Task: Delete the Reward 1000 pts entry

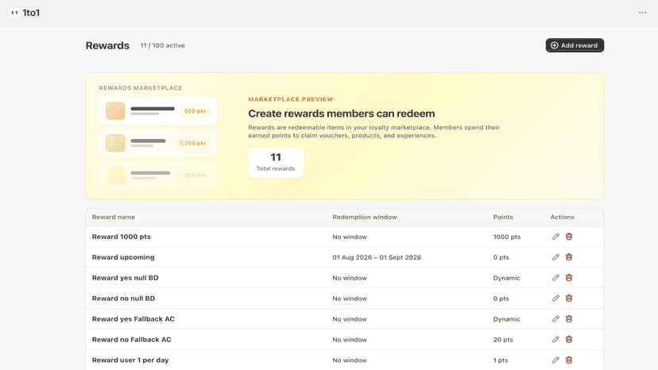Action: click(x=569, y=237)
